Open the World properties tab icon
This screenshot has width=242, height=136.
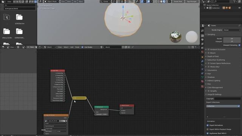[x=202, y=52]
